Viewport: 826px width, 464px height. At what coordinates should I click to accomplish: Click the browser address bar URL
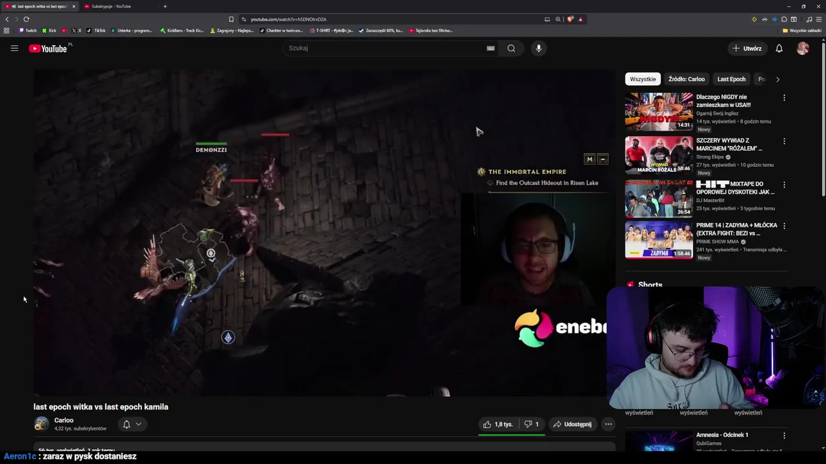point(288,19)
